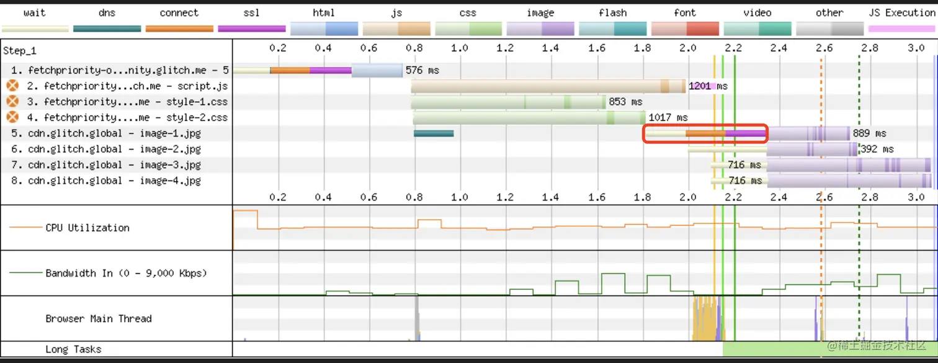
Task: Click the render-blocking icon beside style-1.css
Action: pyautogui.click(x=12, y=101)
